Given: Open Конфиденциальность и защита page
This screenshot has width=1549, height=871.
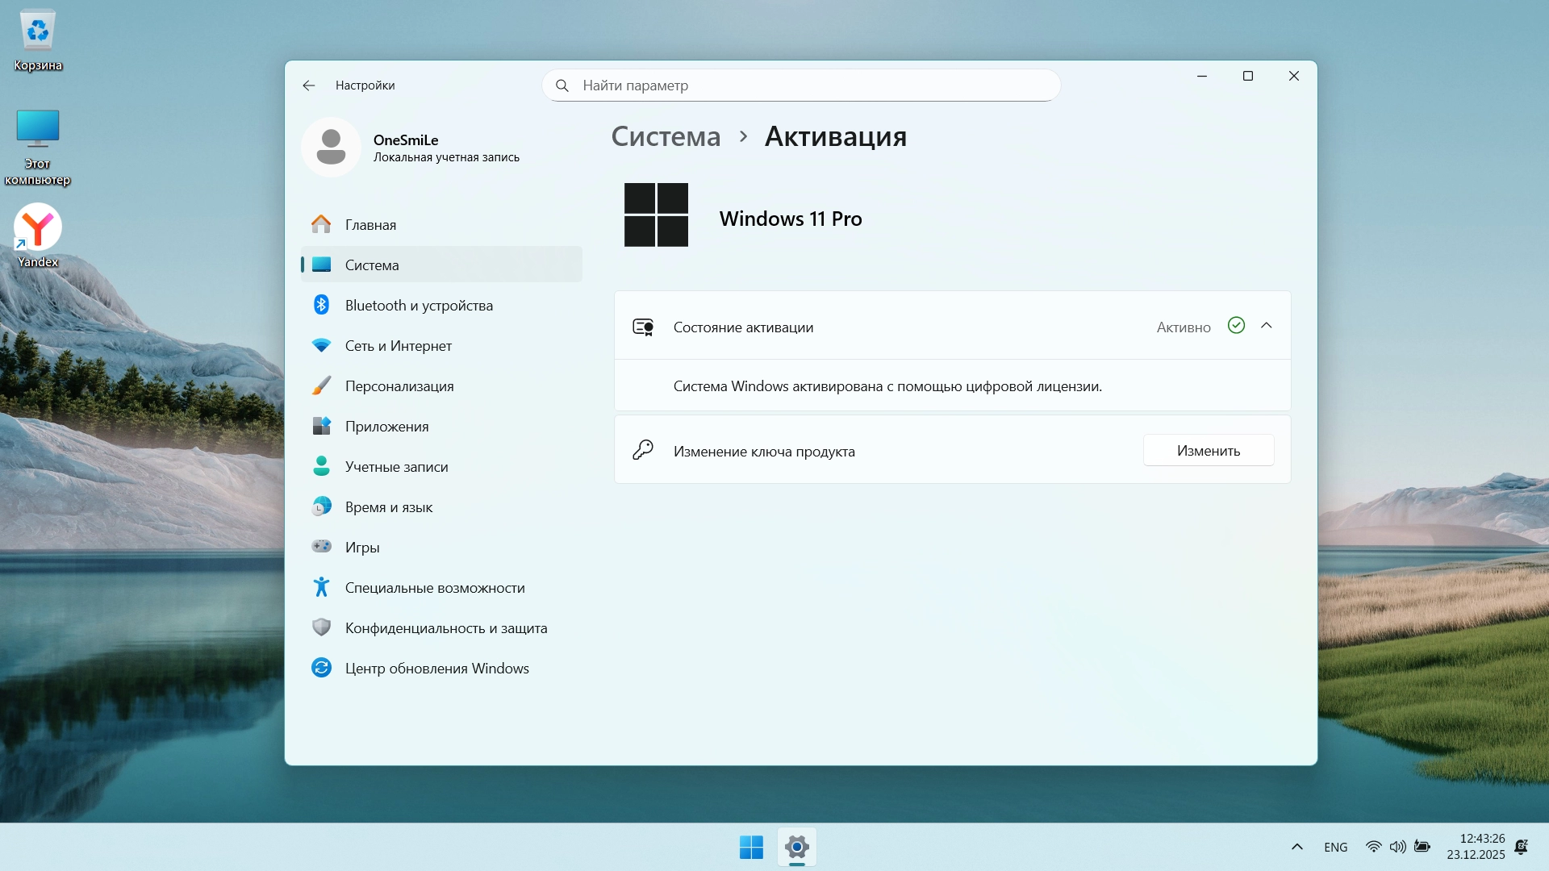Looking at the screenshot, I should (x=445, y=628).
